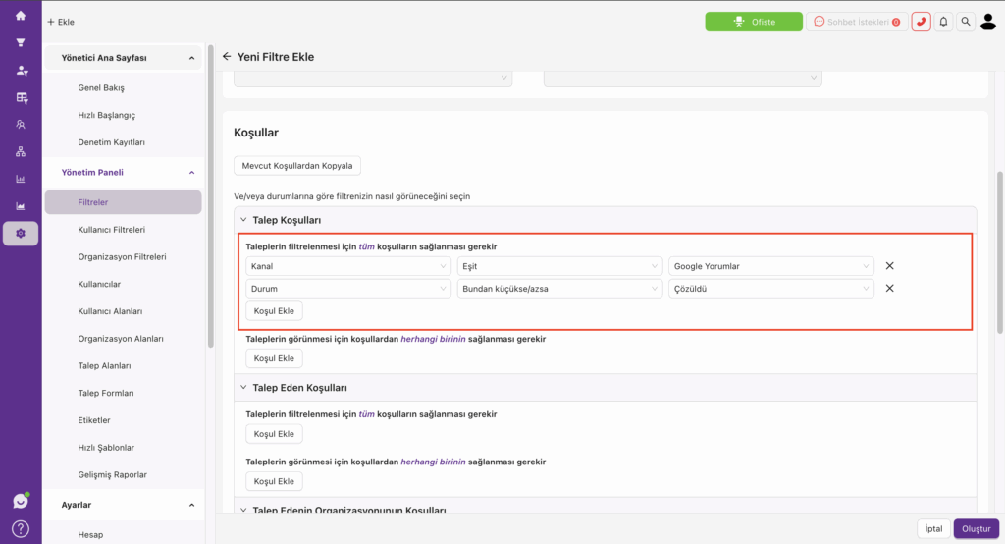The height and width of the screenshot is (544, 1005).
Task: Click the filter funnel sidebar icon
Action: (x=21, y=43)
